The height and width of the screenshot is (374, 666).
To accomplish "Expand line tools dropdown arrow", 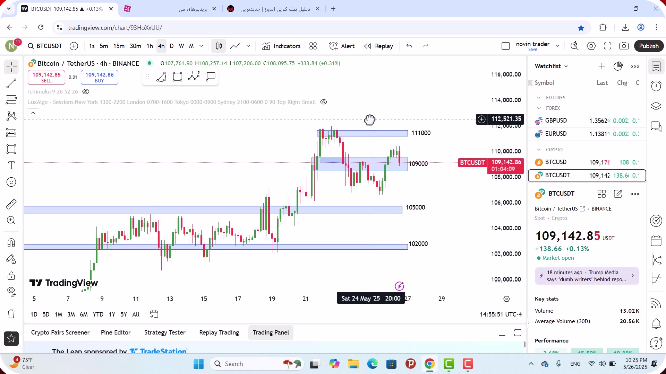I will [248, 46].
